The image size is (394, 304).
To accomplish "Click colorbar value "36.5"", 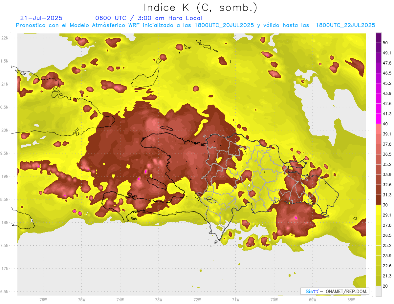I will tap(387, 154).
